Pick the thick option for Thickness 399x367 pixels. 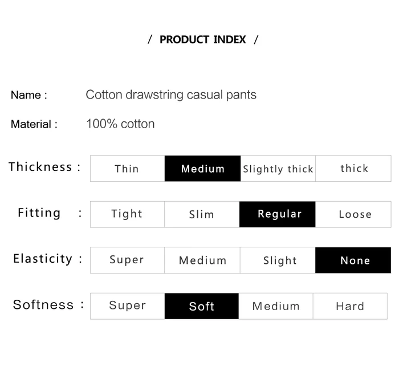(353, 169)
